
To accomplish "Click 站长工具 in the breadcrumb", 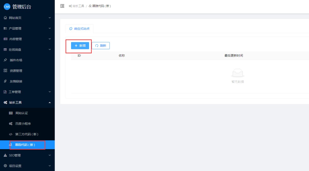I will point(78,6).
